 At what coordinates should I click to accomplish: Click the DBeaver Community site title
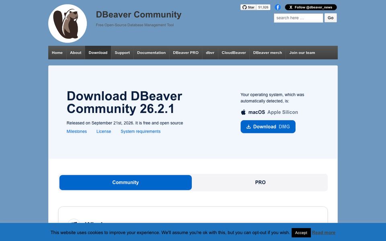(x=139, y=14)
